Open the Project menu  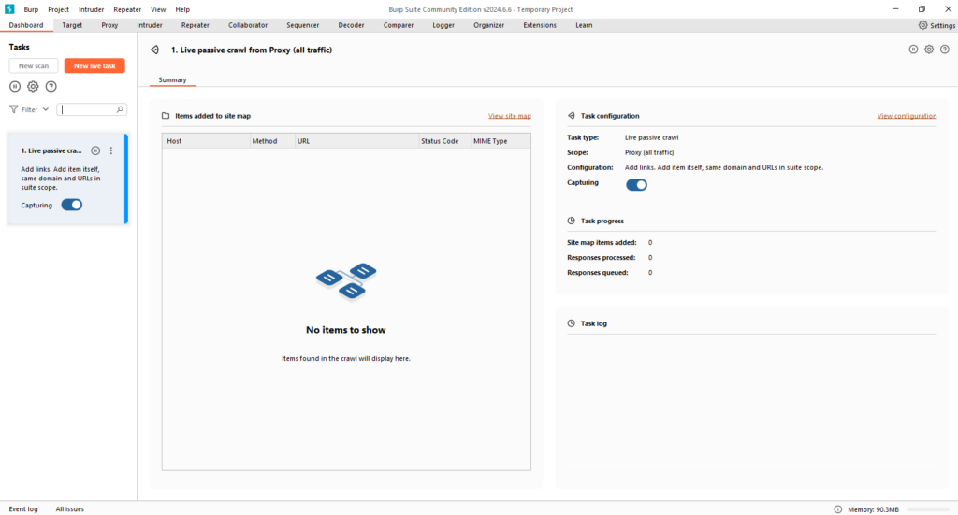click(x=58, y=9)
